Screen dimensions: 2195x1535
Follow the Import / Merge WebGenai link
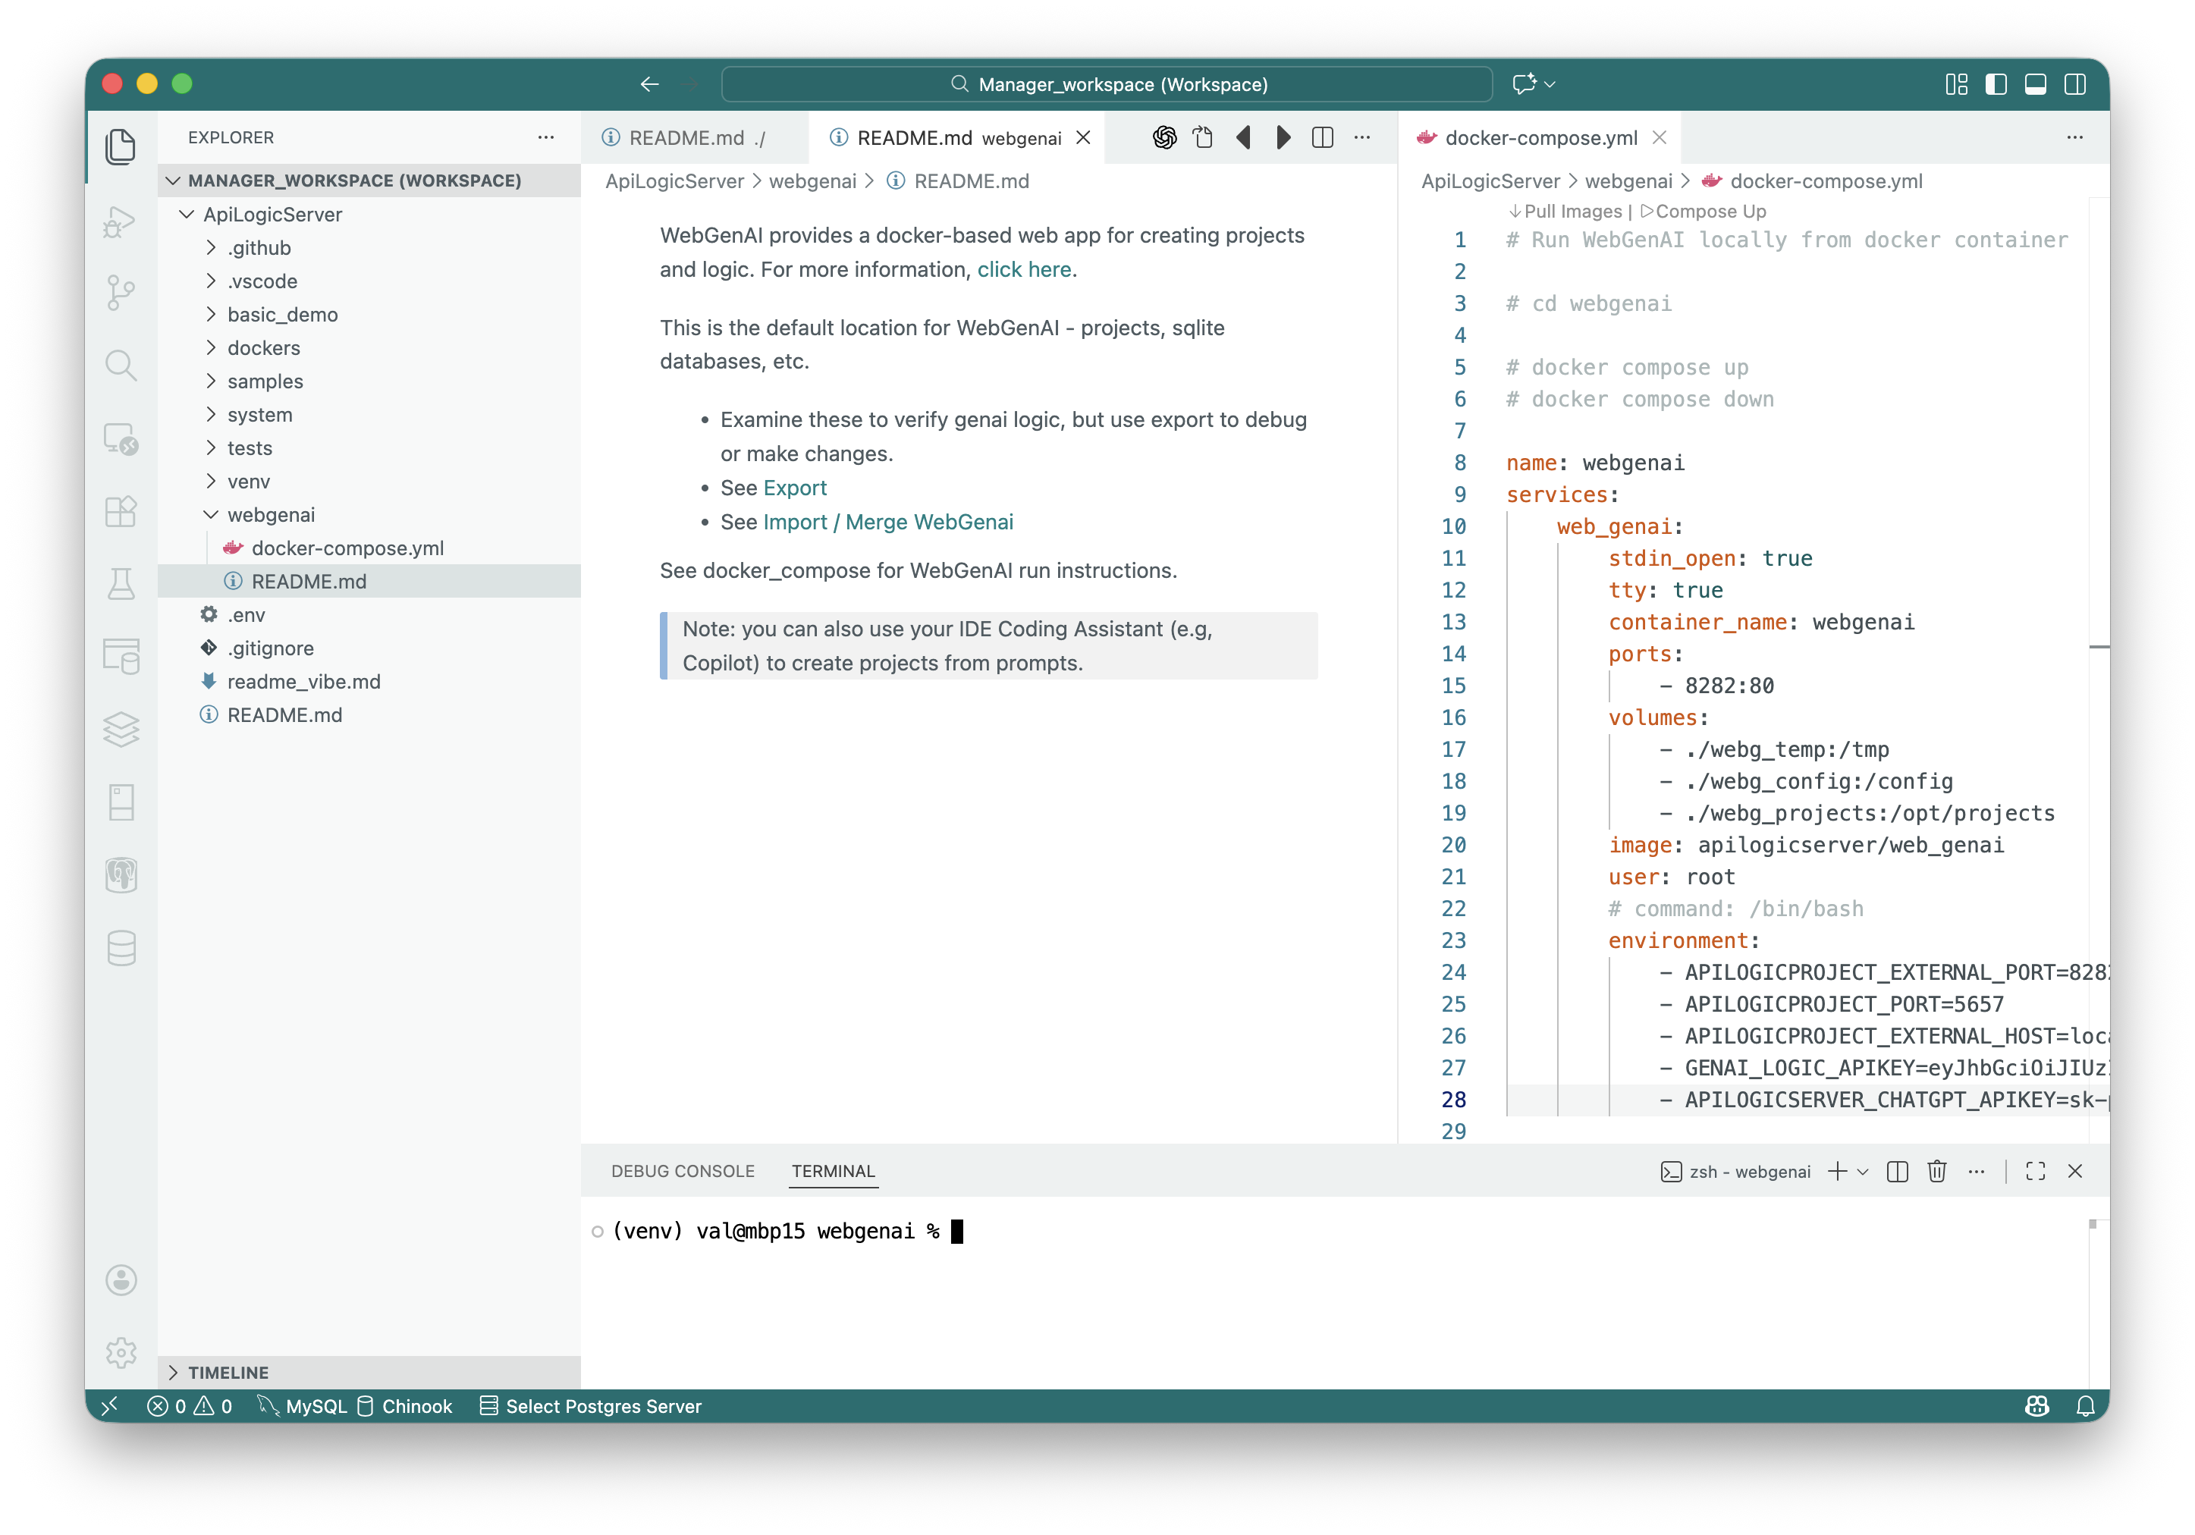tap(887, 522)
